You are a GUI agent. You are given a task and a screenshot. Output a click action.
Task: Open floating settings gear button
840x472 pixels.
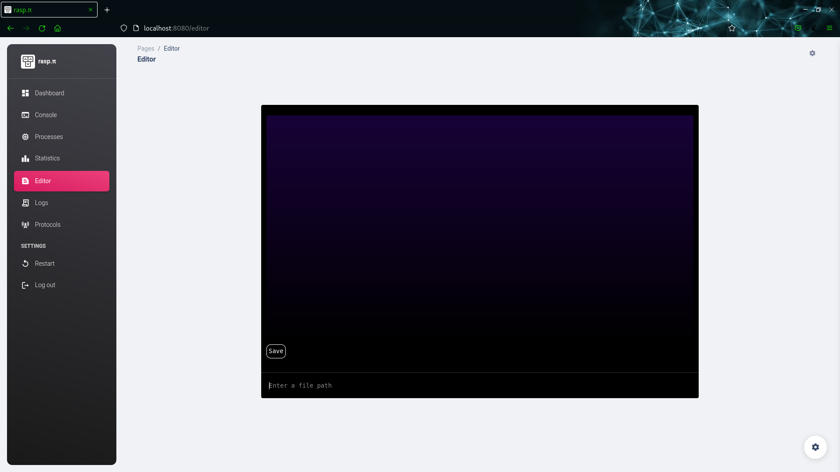(x=815, y=447)
